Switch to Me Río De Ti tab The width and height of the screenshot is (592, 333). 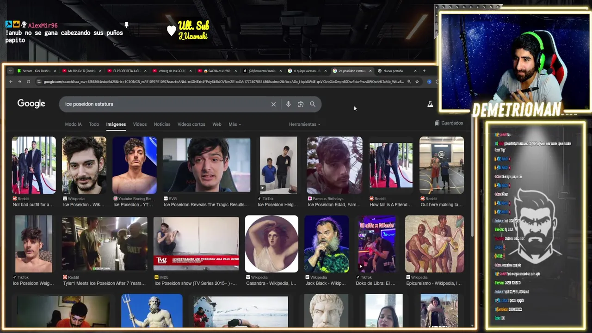(x=81, y=71)
